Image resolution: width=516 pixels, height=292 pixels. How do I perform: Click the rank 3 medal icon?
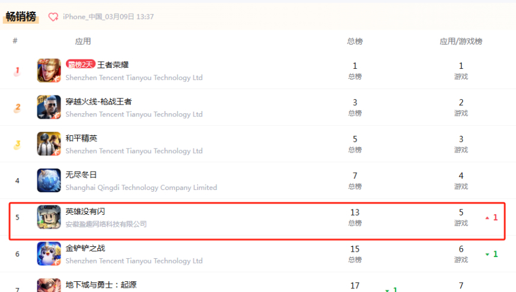pos(17,144)
